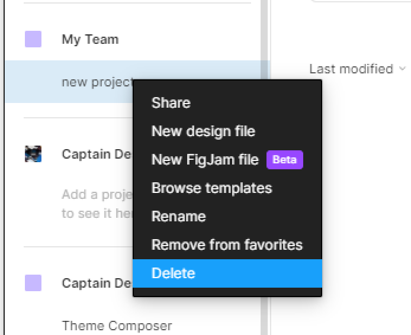The height and width of the screenshot is (335, 411).
Task: Open Browse templates from context menu
Action: [212, 188]
